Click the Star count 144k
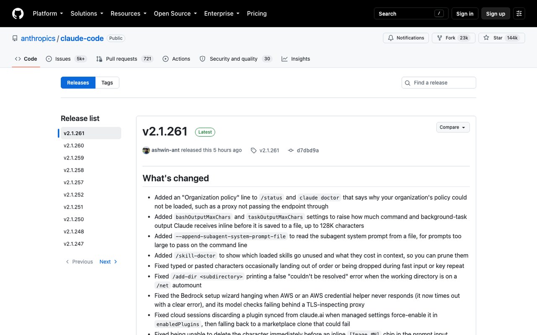Image resolution: width=537 pixels, height=335 pixels. click(x=512, y=38)
